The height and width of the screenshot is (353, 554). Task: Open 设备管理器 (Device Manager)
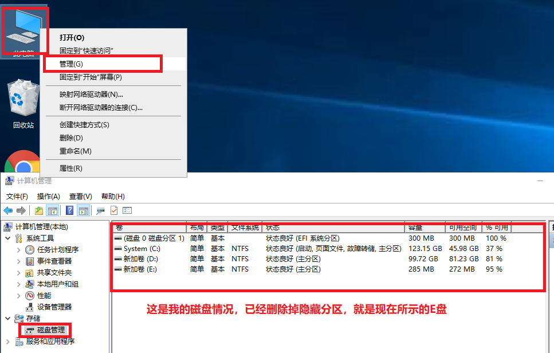(31, 307)
